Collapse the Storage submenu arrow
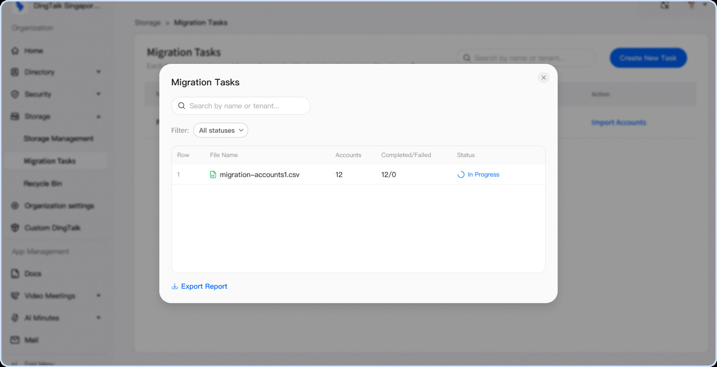The width and height of the screenshot is (717, 367). click(98, 116)
